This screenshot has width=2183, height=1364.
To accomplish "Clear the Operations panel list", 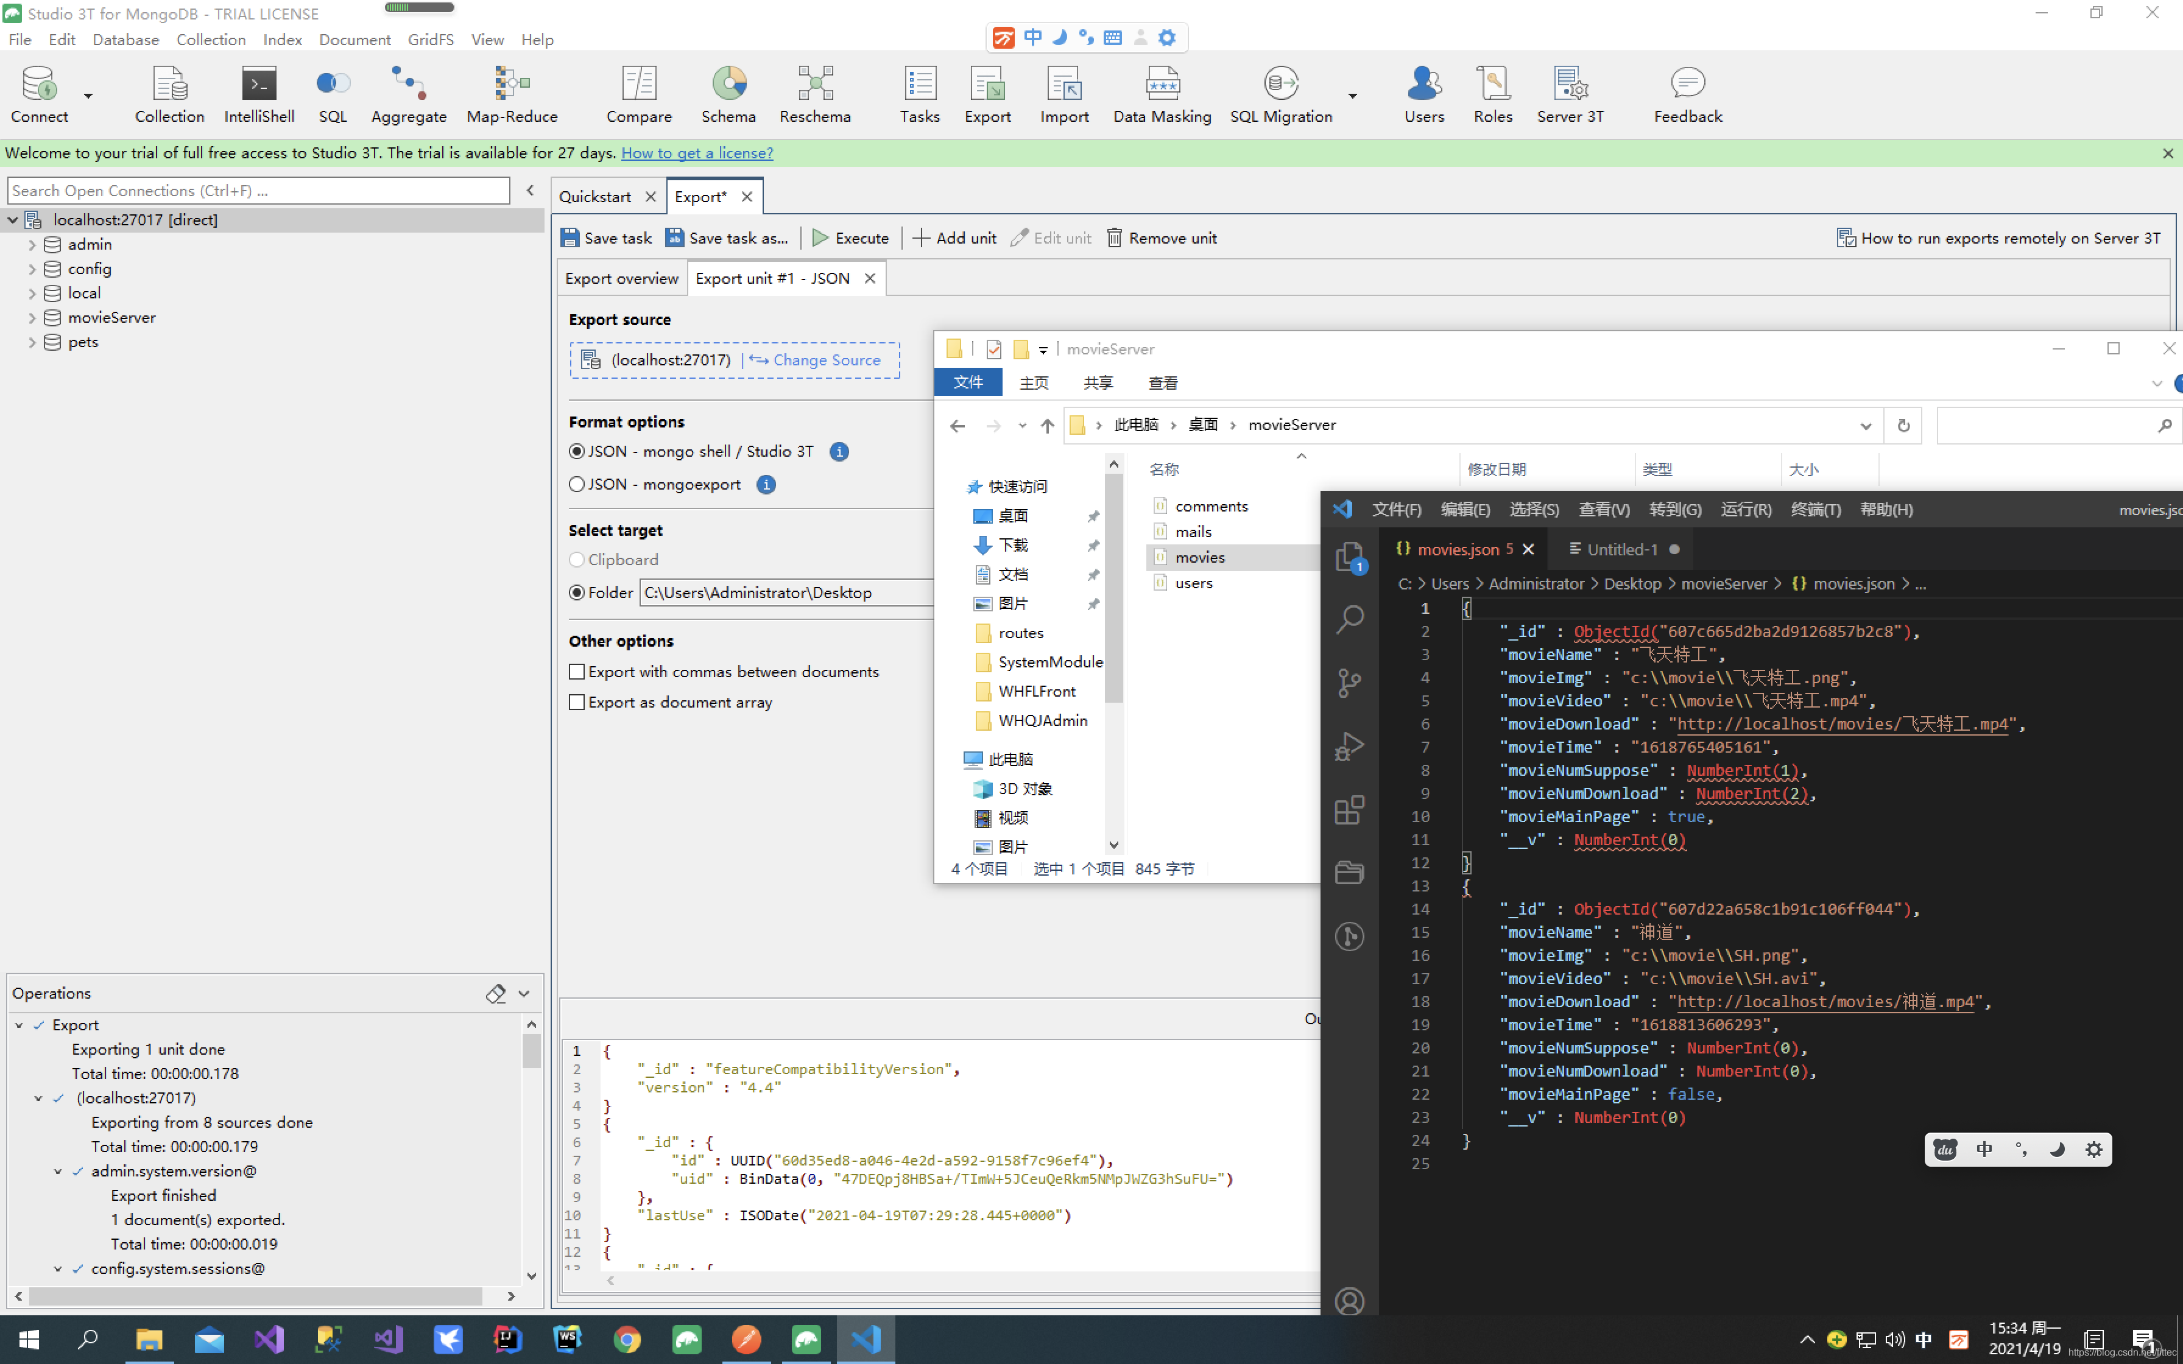I will pyautogui.click(x=495, y=993).
